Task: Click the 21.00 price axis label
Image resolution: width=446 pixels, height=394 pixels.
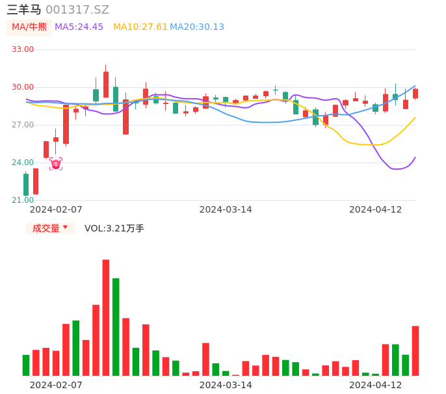Action: click(x=23, y=200)
